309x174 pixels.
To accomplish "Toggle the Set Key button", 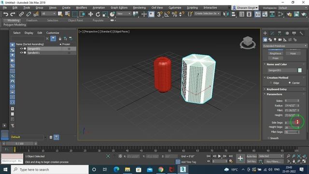I will tap(252, 161).
